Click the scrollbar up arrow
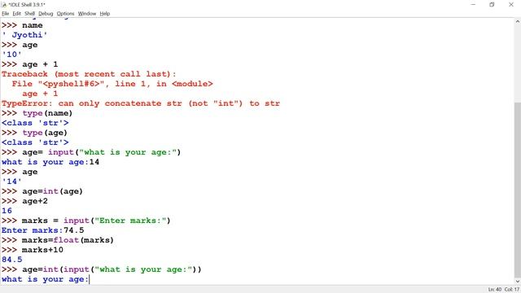 click(518, 22)
